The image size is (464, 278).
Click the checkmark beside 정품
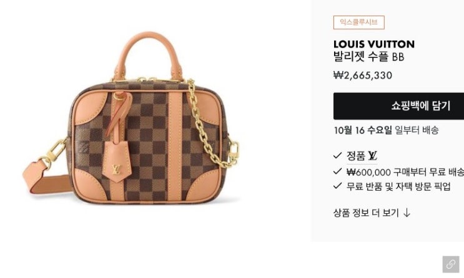(x=337, y=156)
